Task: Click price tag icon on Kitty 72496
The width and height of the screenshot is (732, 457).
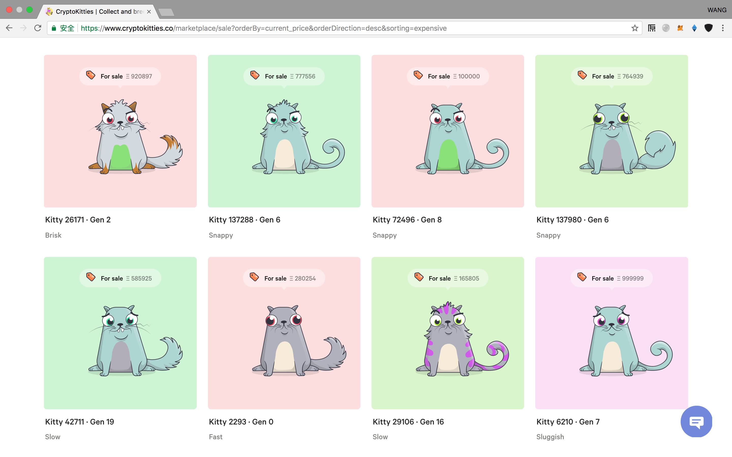Action: click(418, 75)
